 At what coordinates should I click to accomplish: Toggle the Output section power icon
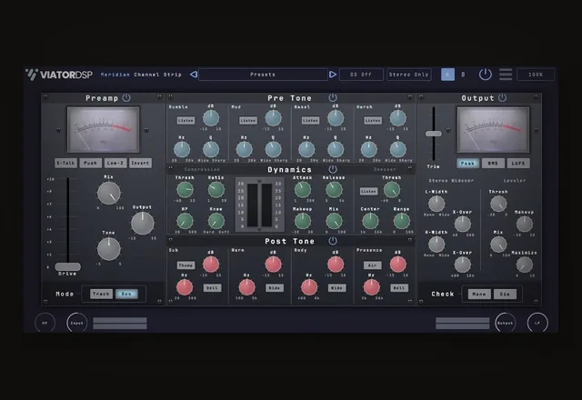pyautogui.click(x=502, y=97)
